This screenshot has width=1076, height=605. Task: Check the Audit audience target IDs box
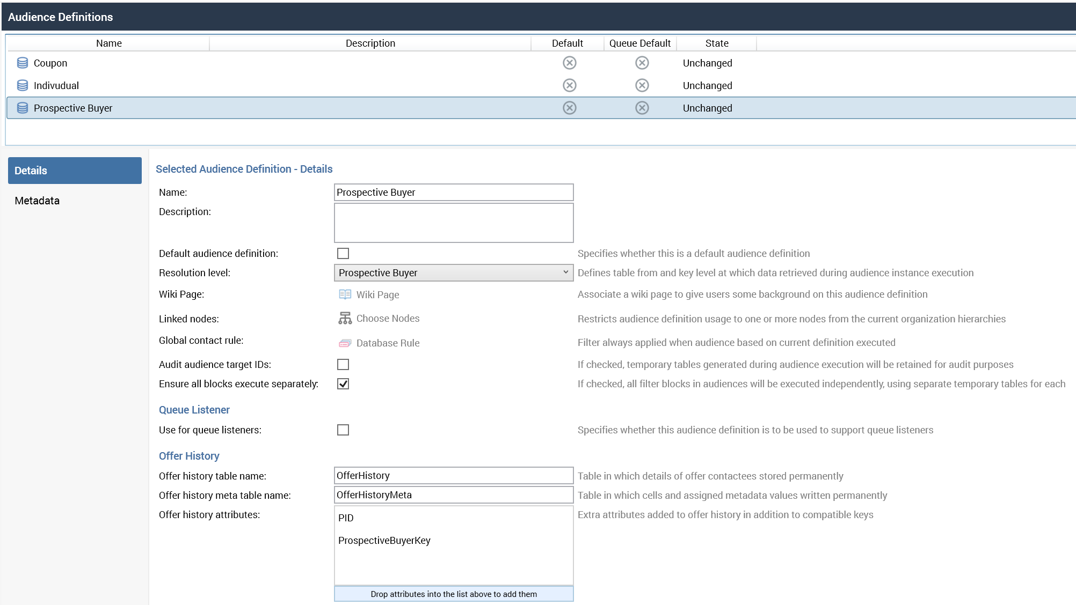[x=343, y=364]
